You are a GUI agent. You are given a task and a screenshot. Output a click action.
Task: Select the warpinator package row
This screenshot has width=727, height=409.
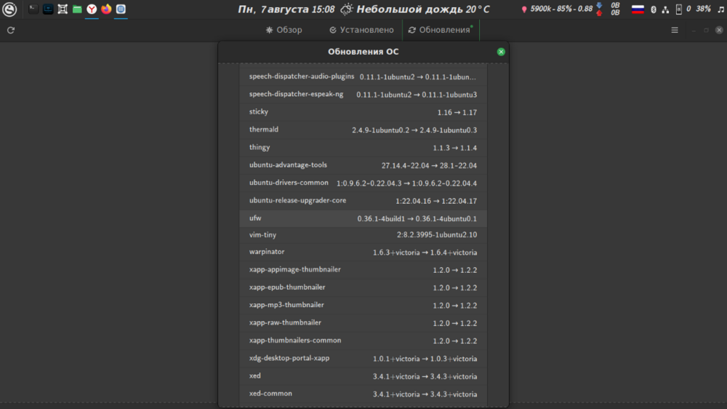[x=363, y=252]
